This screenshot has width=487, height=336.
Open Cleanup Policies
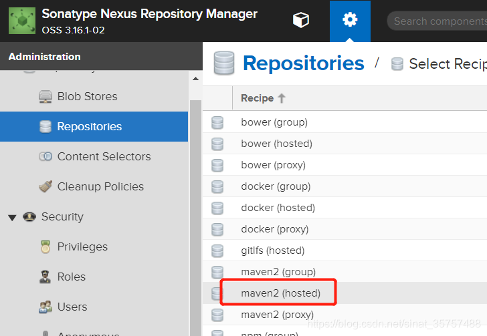click(x=100, y=186)
